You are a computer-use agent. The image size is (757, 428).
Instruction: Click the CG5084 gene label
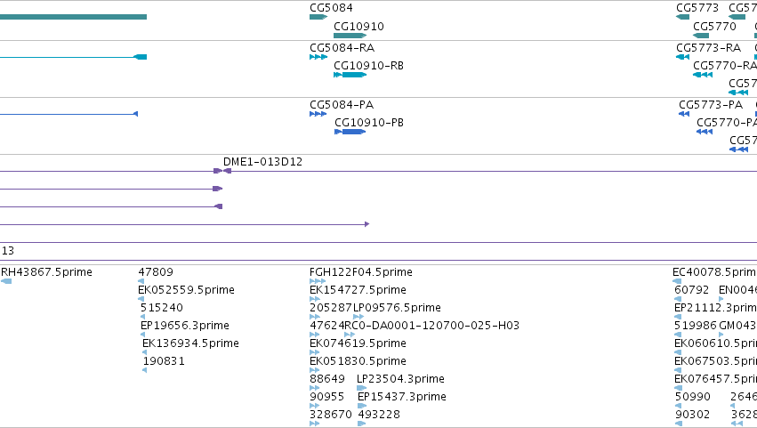click(x=331, y=8)
